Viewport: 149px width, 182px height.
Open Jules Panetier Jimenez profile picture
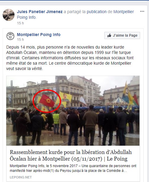[x=9, y=15]
